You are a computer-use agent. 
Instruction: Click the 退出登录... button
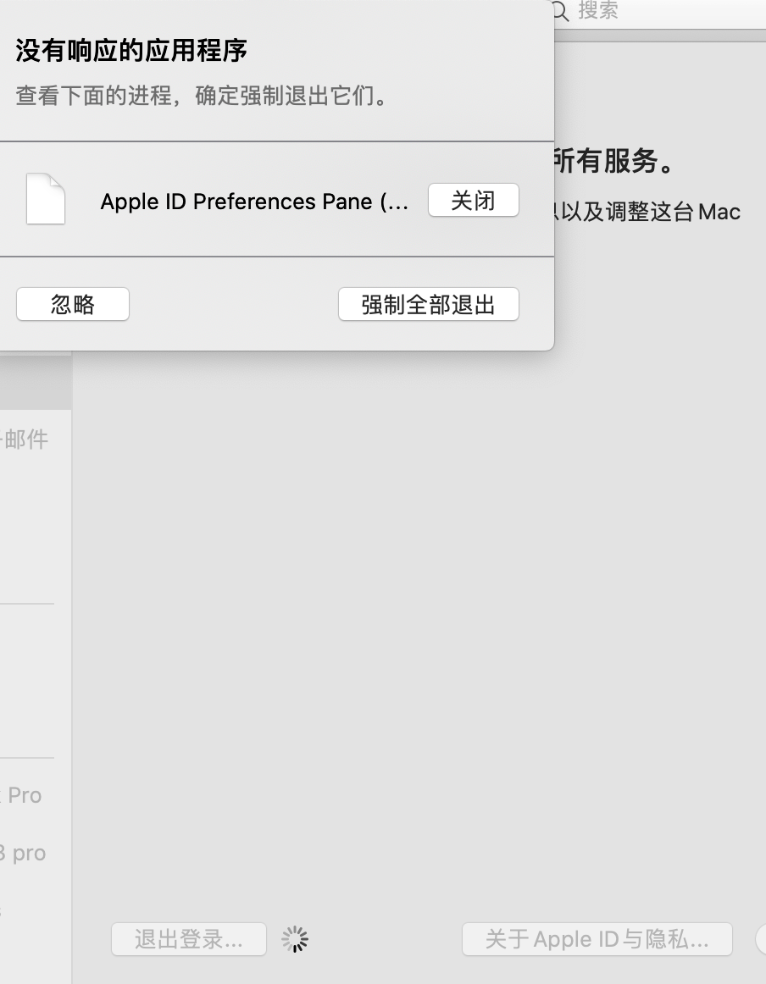[189, 939]
